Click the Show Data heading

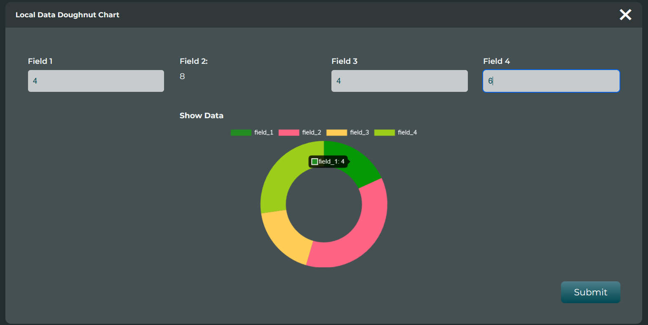click(201, 116)
